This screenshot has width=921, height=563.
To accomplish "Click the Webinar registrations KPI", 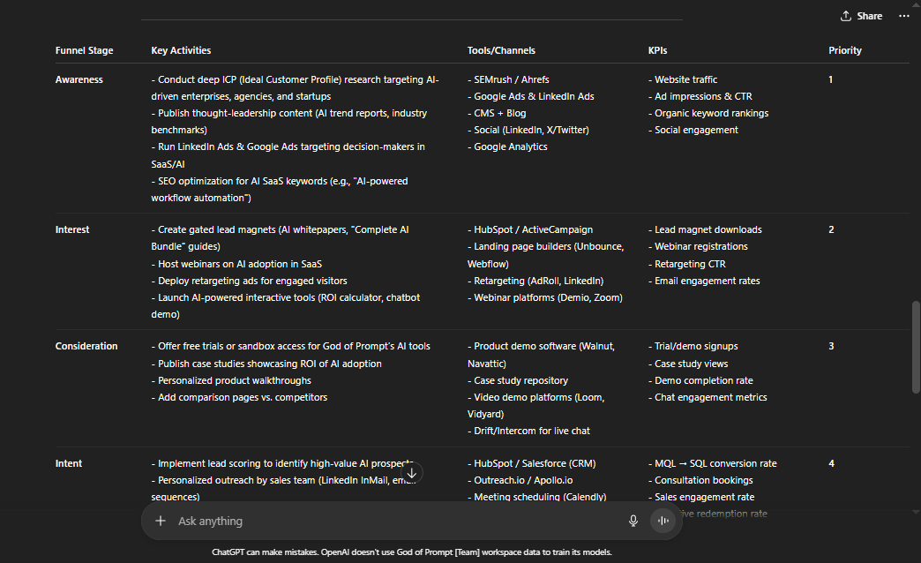I will pyautogui.click(x=698, y=247).
